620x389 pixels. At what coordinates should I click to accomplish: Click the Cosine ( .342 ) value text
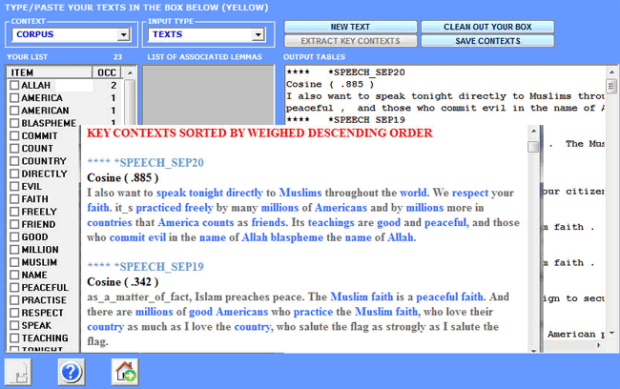point(123,282)
